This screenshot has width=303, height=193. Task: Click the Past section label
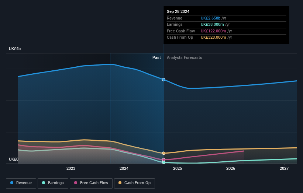(x=156, y=57)
